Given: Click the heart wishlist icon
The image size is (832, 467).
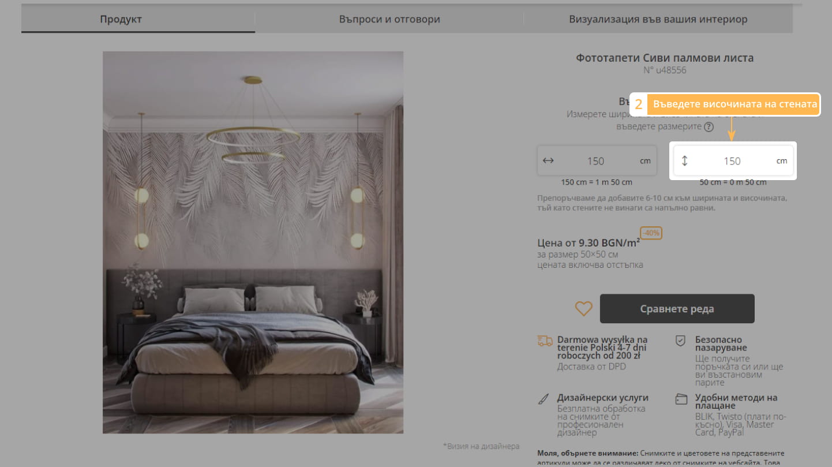Looking at the screenshot, I should tap(584, 309).
